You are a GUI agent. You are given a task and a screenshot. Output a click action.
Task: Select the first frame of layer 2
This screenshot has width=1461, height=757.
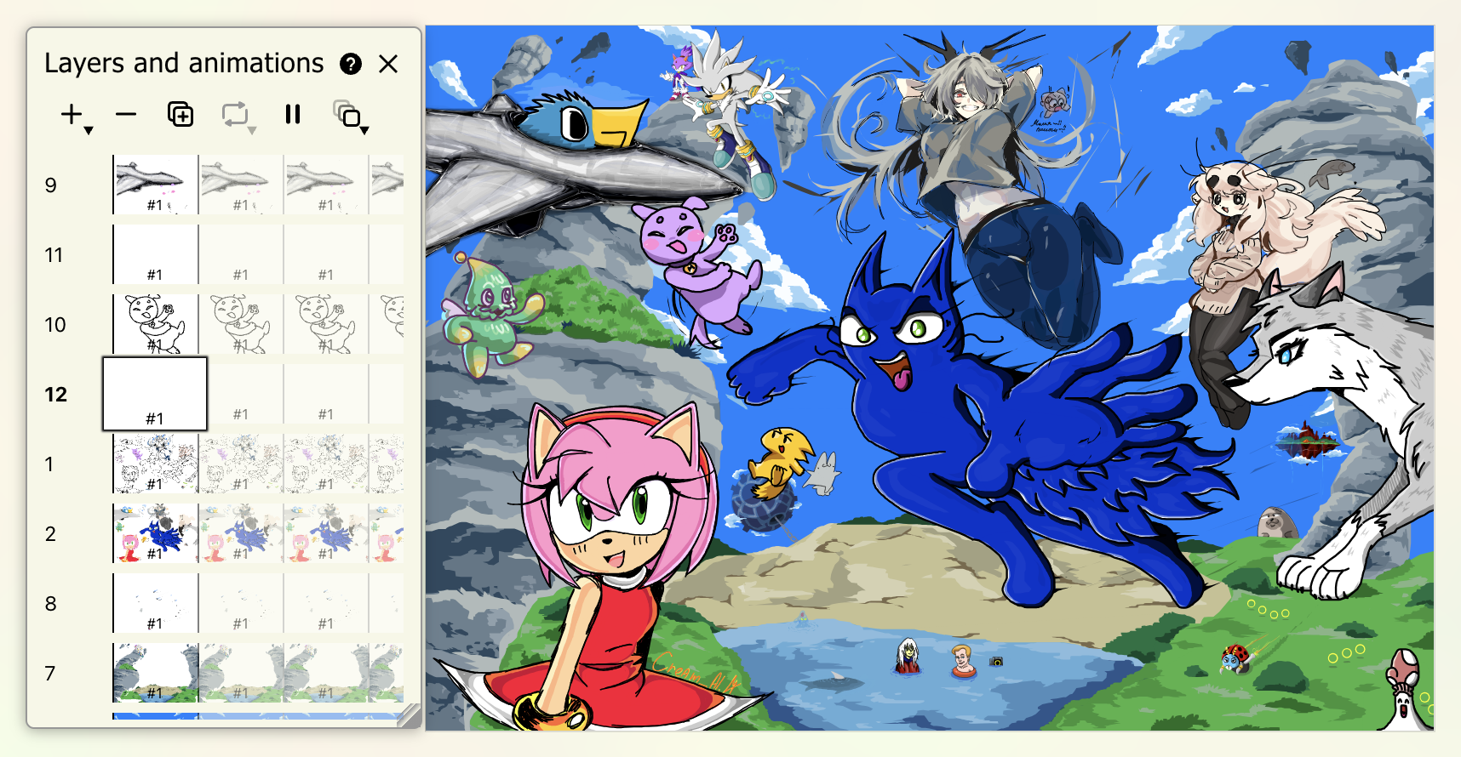coord(156,533)
